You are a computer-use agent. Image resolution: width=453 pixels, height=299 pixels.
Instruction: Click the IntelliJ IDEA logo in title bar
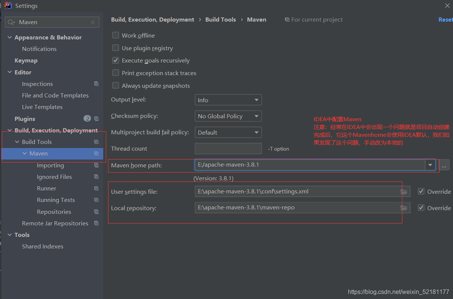pos(8,6)
